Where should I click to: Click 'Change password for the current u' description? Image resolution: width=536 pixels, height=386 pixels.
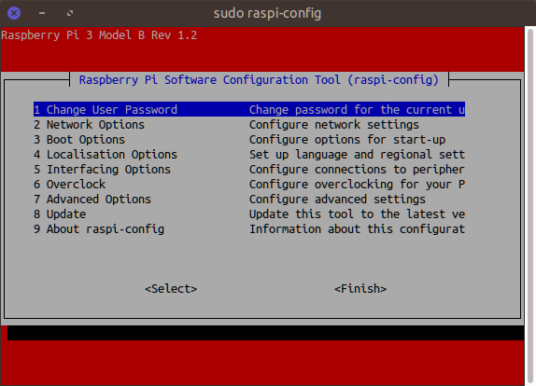[x=357, y=110]
